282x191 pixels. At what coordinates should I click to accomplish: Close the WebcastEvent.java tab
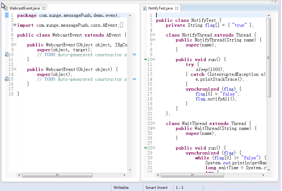44,8
